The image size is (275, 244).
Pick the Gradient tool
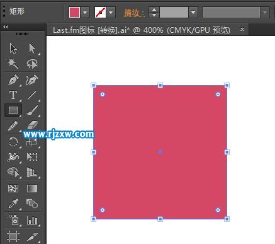32,189
